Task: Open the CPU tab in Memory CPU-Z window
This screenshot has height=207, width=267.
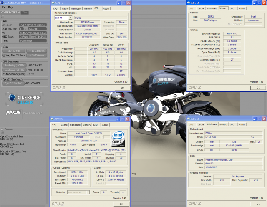Action: coord(191,8)
